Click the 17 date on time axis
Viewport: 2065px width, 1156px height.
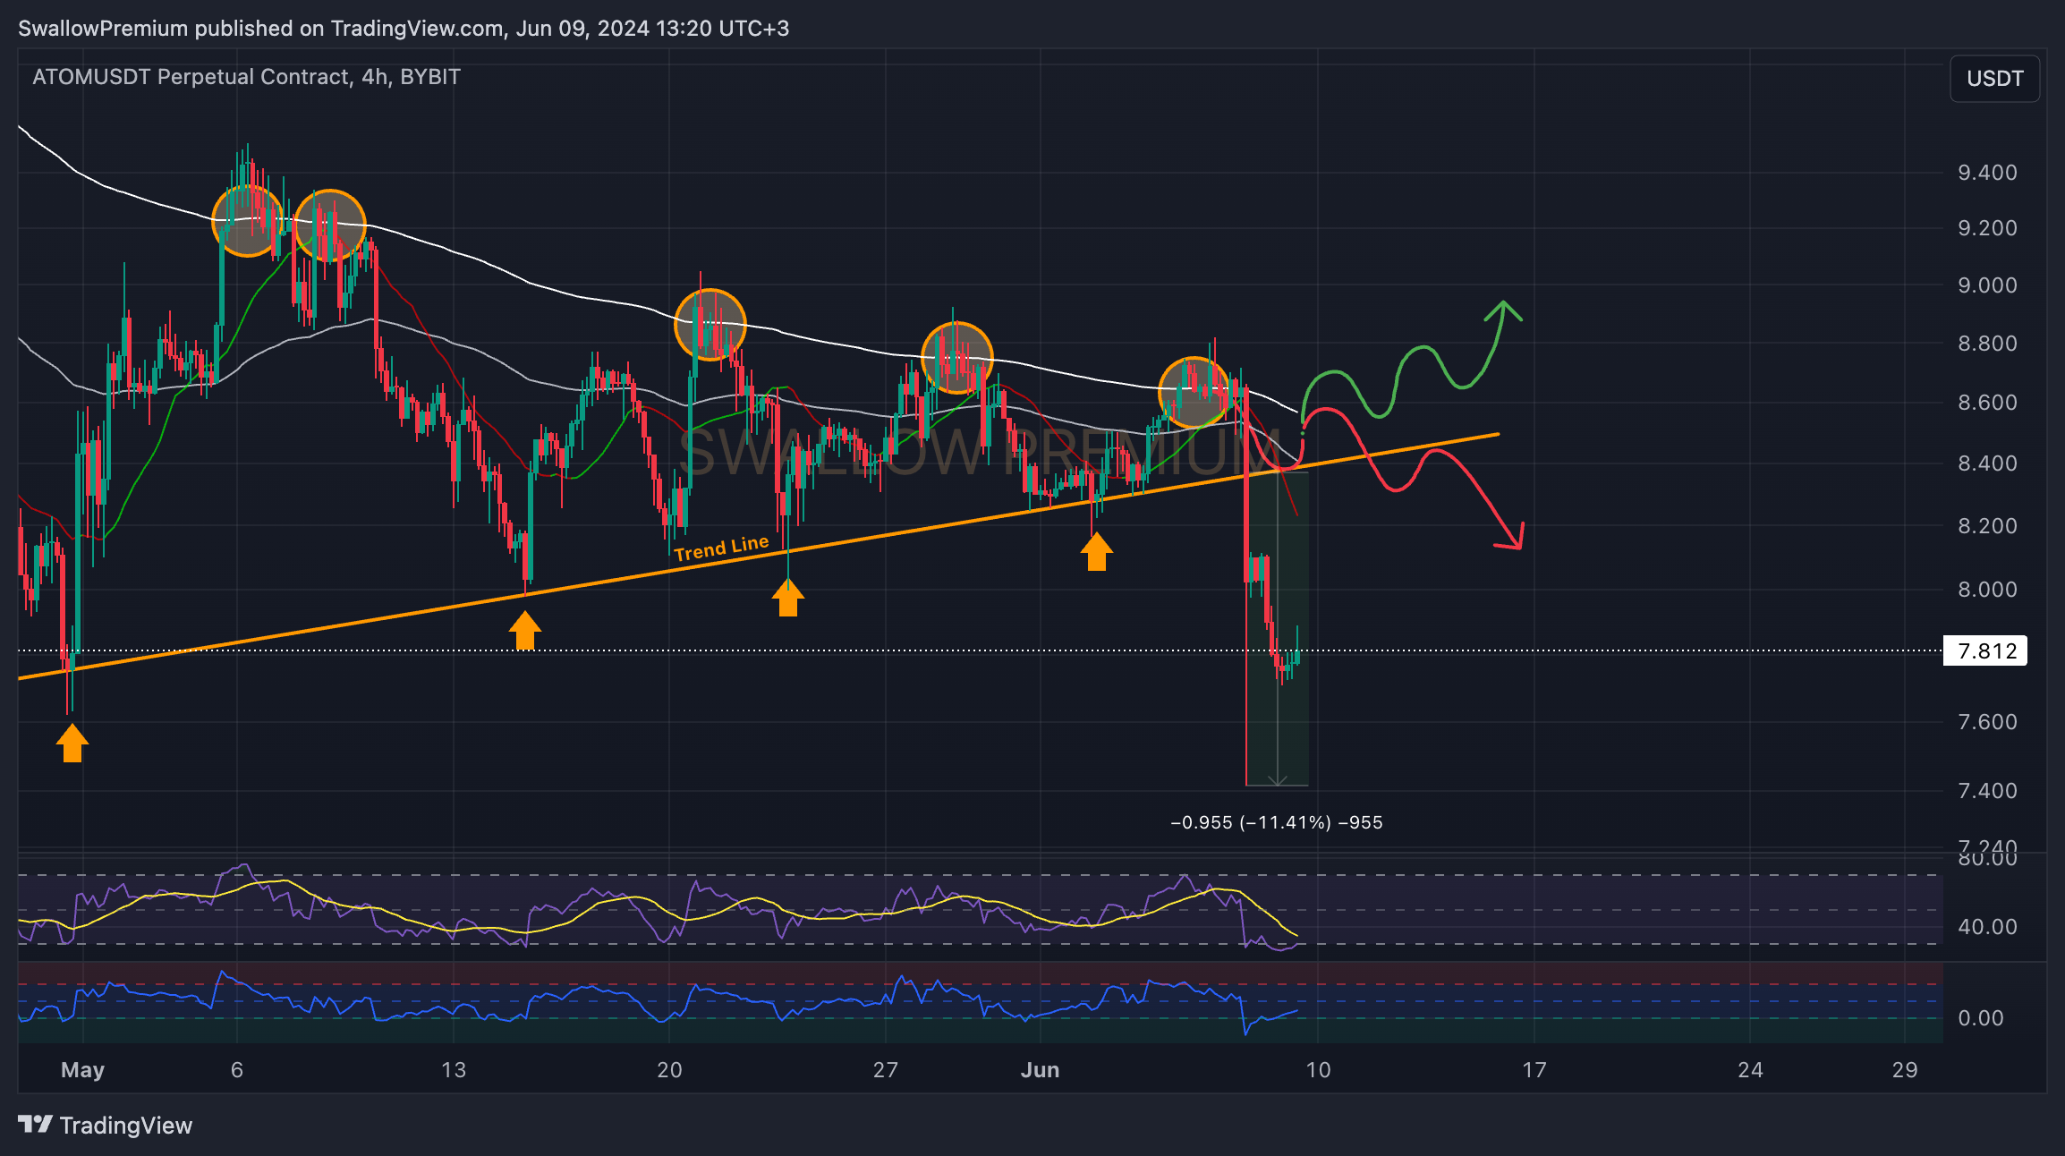coord(1534,1070)
